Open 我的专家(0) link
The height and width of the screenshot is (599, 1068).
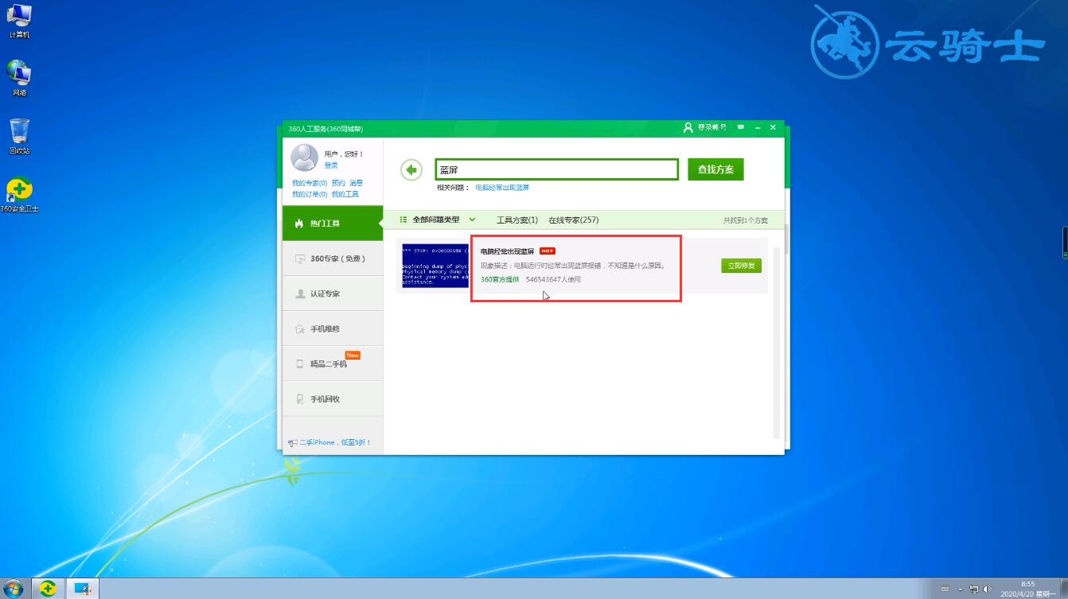coord(310,183)
